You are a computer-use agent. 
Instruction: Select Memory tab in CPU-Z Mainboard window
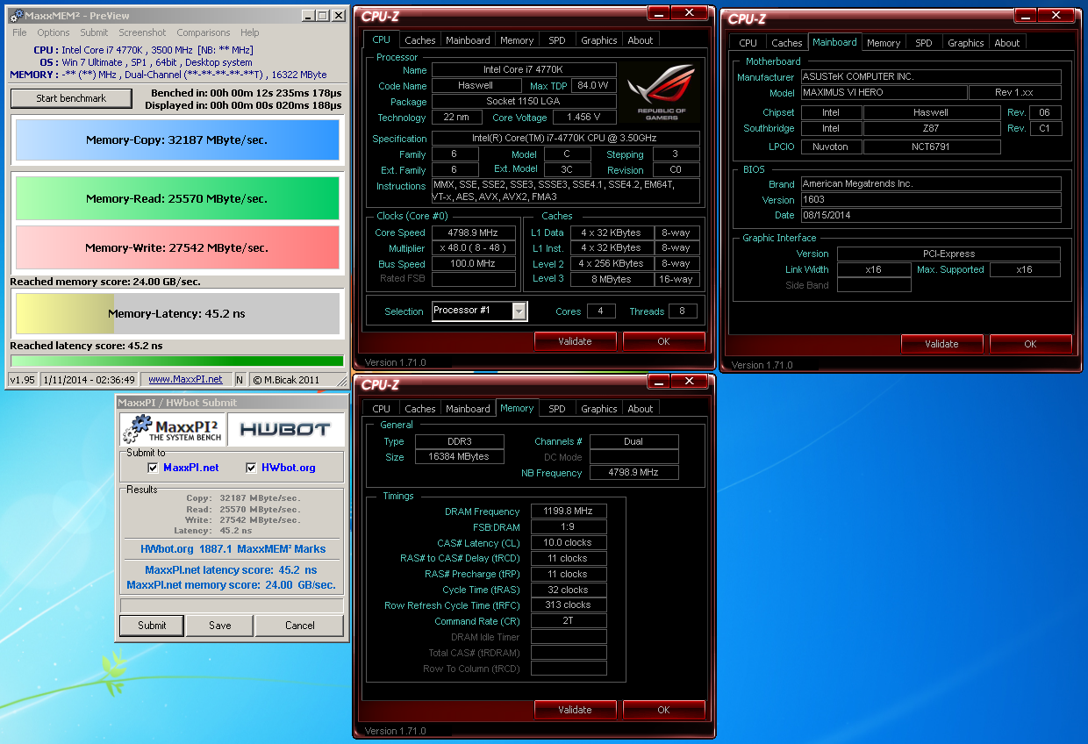(x=884, y=43)
